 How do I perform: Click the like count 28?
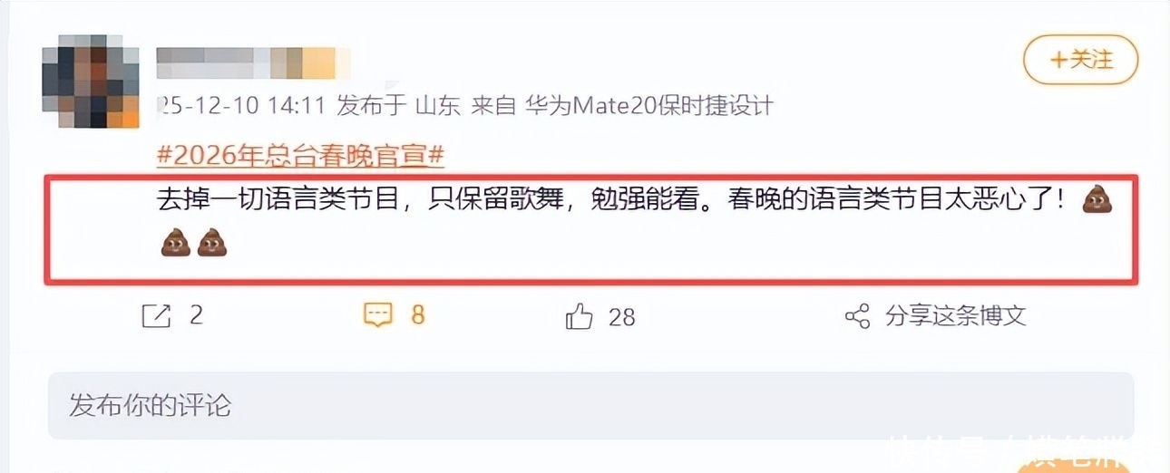tap(621, 317)
